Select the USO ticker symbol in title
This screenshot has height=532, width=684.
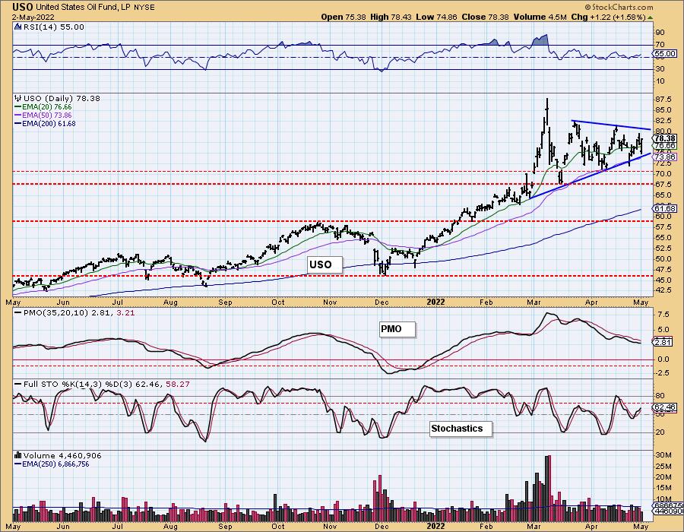tap(22, 7)
